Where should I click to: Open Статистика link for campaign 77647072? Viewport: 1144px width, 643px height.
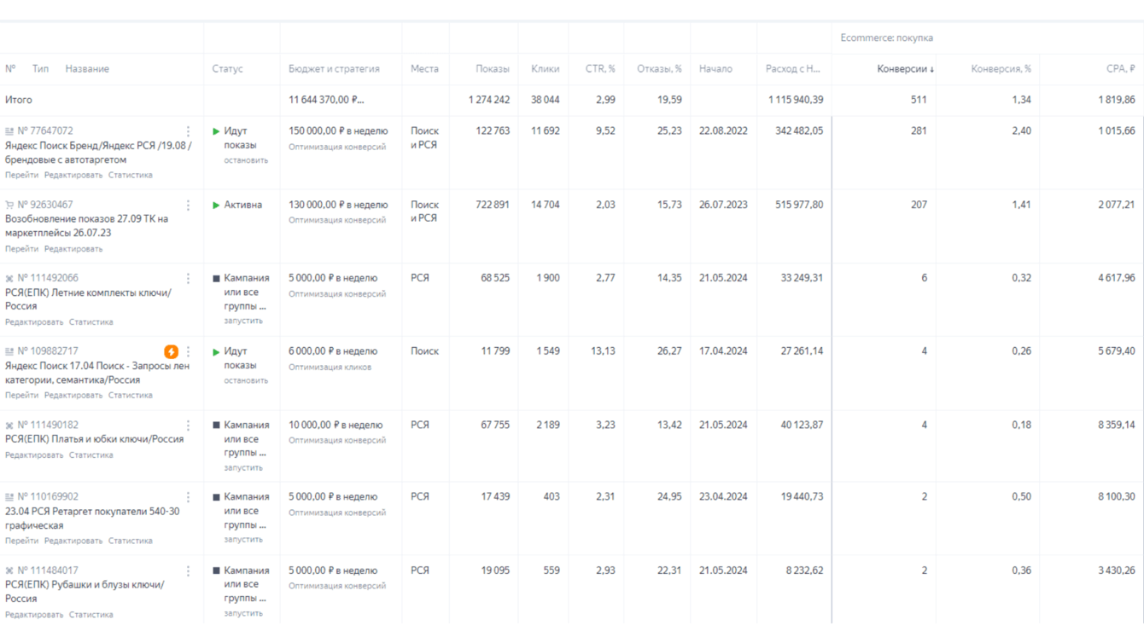point(131,175)
